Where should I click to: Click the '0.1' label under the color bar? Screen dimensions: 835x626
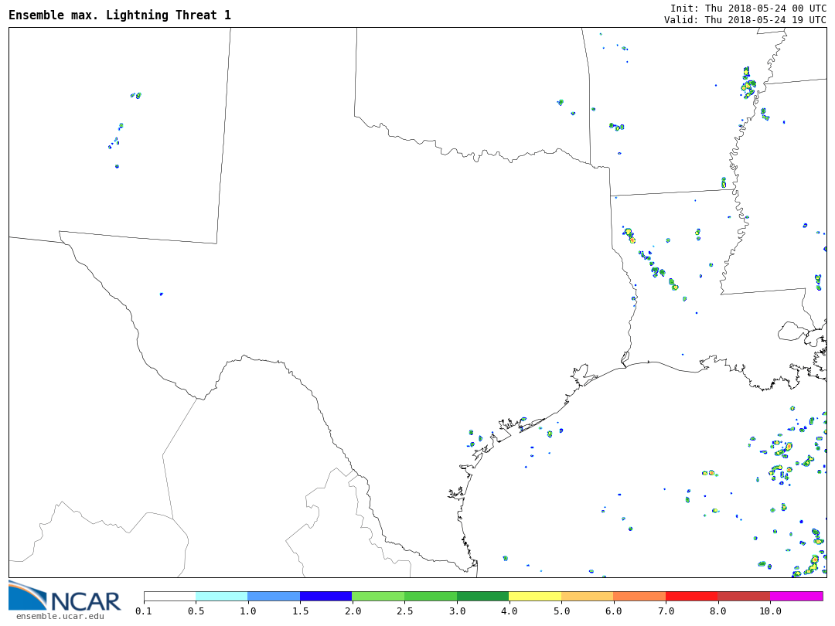[144, 611]
